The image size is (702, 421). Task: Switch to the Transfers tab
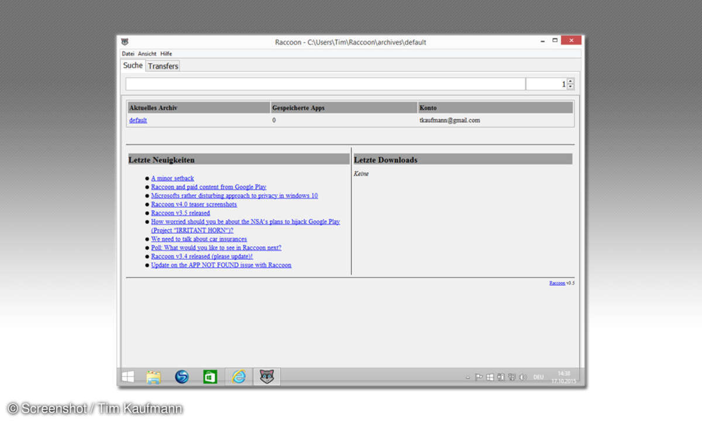point(163,66)
